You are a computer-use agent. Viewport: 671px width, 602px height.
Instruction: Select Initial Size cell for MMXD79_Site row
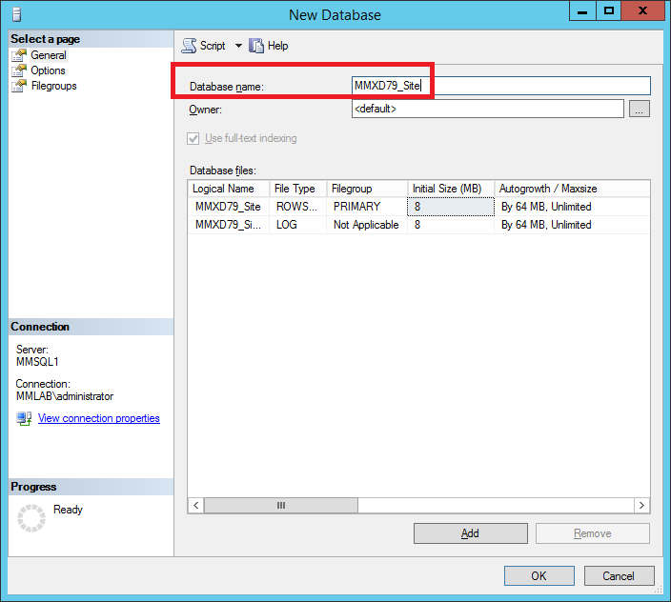pyautogui.click(x=450, y=207)
